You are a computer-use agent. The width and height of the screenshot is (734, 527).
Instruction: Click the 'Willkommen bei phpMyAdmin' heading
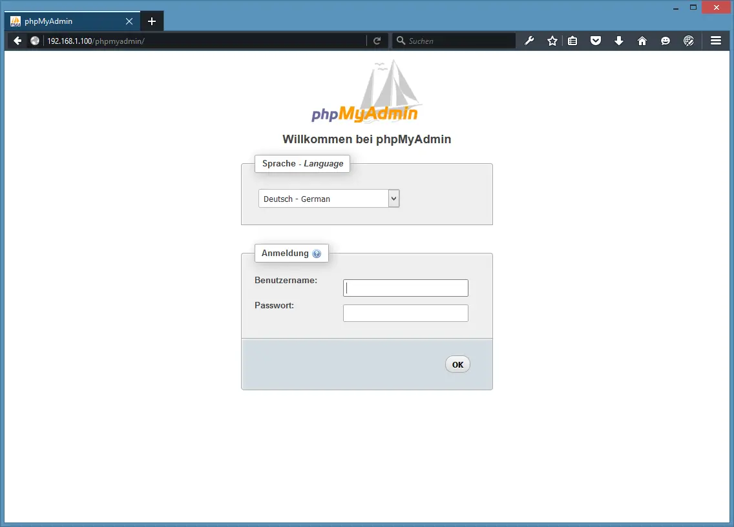pos(366,139)
